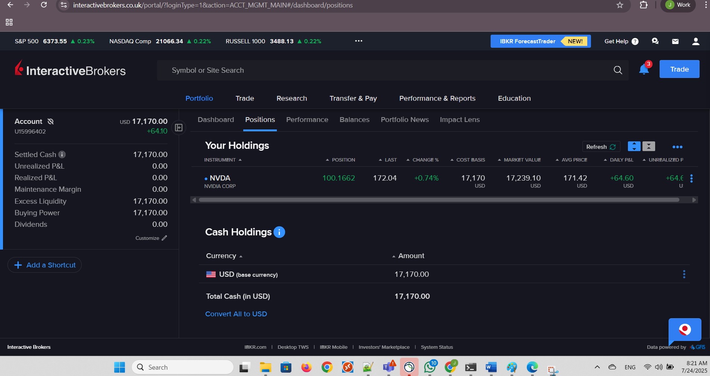Open the chat support icon beside Get Help
This screenshot has height=376, width=710.
pos(655,41)
